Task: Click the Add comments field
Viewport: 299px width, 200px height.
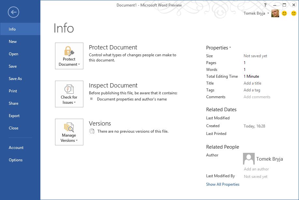Action: click(x=257, y=97)
